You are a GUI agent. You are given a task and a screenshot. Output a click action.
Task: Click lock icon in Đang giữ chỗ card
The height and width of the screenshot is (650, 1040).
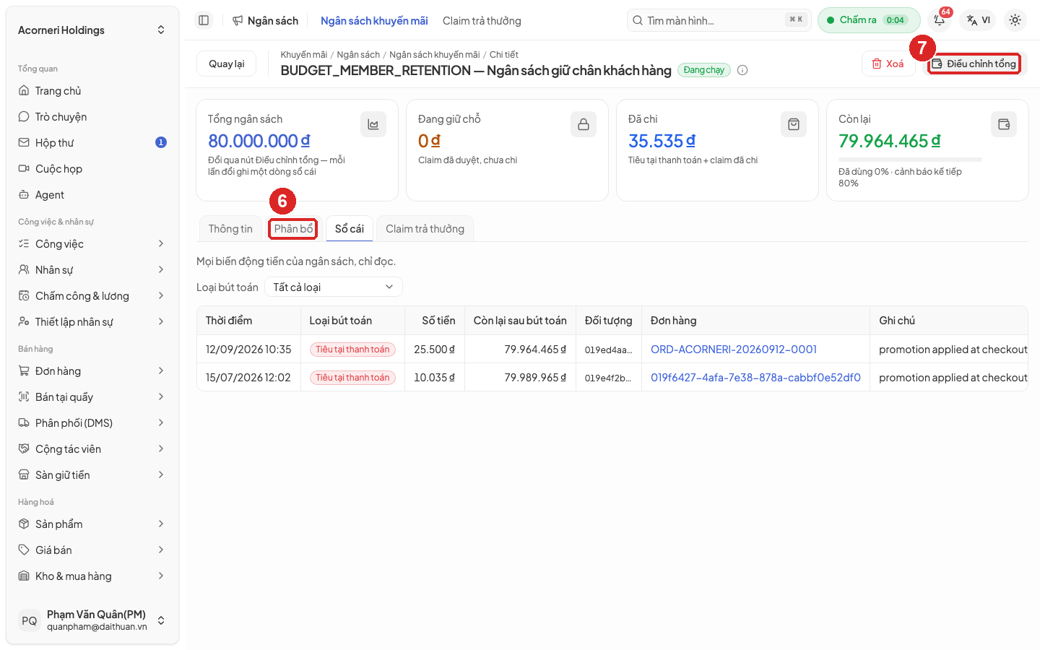584,124
